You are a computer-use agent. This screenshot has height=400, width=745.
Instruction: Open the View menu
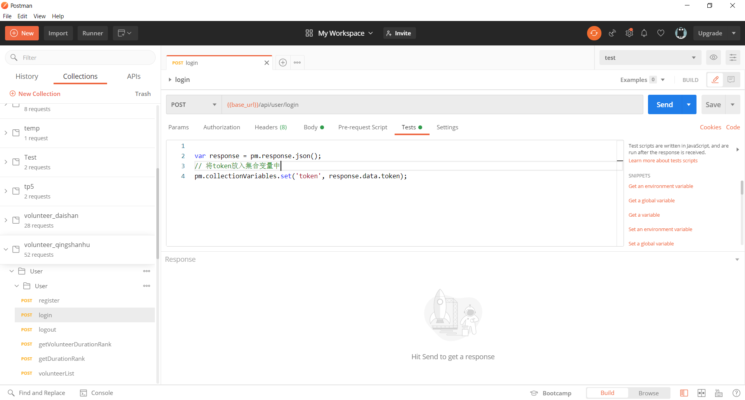pyautogui.click(x=40, y=16)
